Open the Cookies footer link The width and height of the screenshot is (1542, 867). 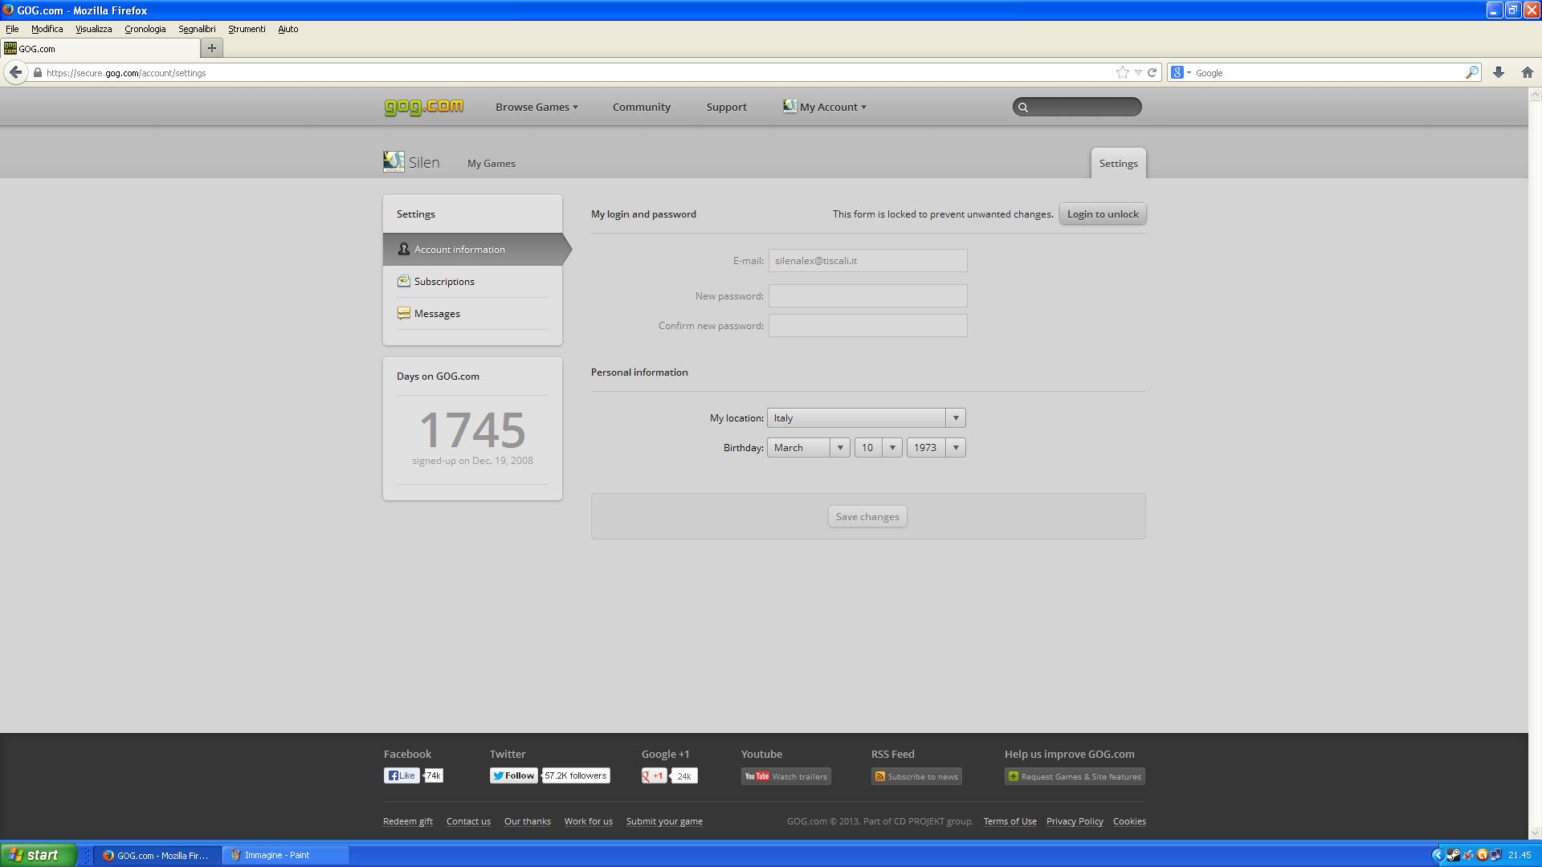tap(1129, 821)
